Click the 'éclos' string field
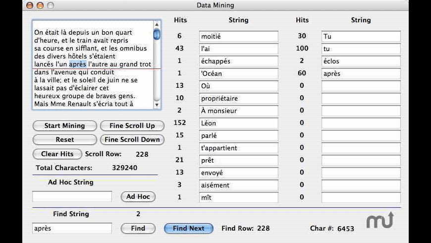The image size is (431, 243). click(x=361, y=61)
